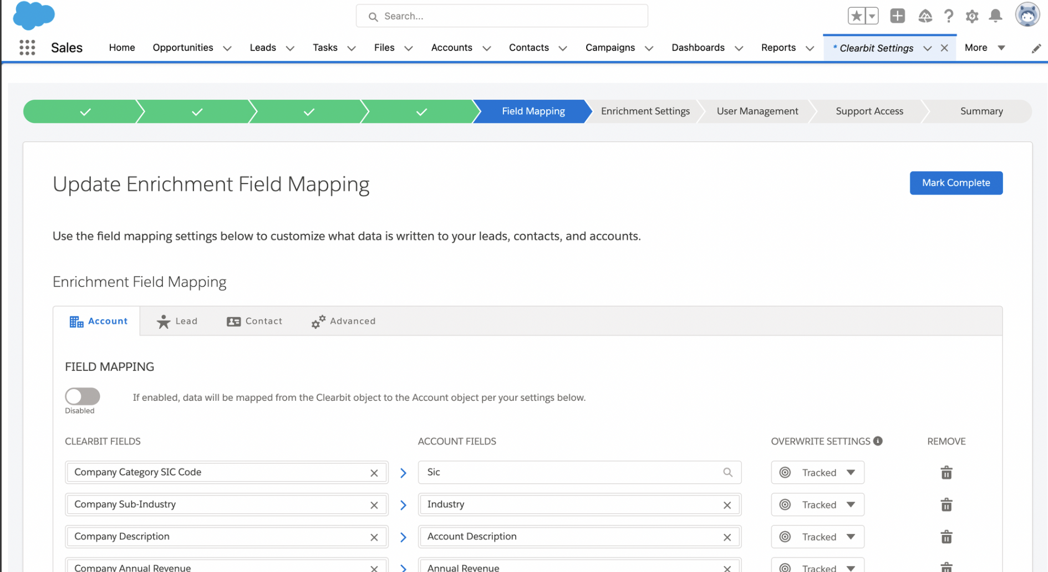The height and width of the screenshot is (572, 1048).
Task: Clear the Company Description field
Action: click(374, 537)
